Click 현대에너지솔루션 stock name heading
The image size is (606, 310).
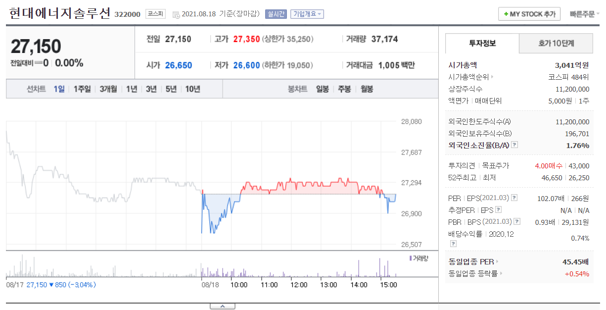click(60, 13)
